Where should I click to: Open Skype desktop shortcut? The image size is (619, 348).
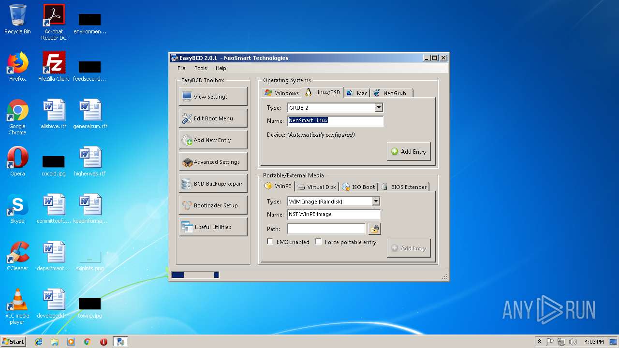(17, 209)
